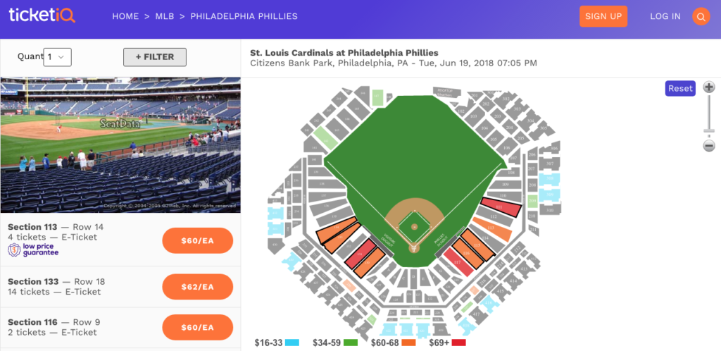Open the MLB breadcrumb link
The width and height of the screenshot is (721, 351).
[165, 16]
